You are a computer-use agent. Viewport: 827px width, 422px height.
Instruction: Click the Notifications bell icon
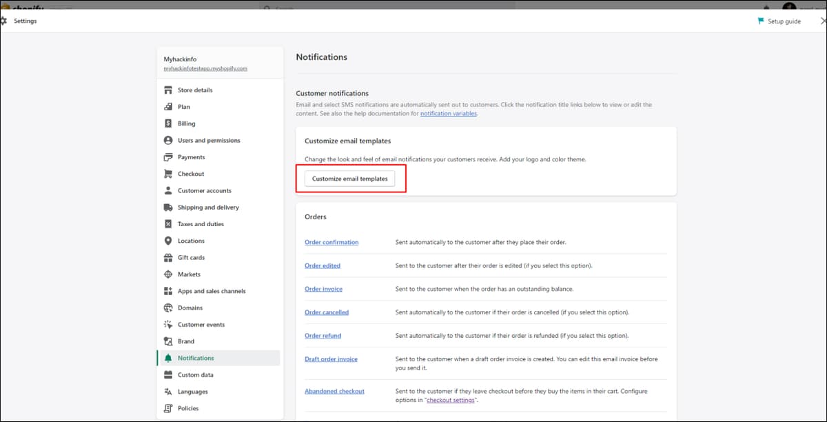[167, 358]
